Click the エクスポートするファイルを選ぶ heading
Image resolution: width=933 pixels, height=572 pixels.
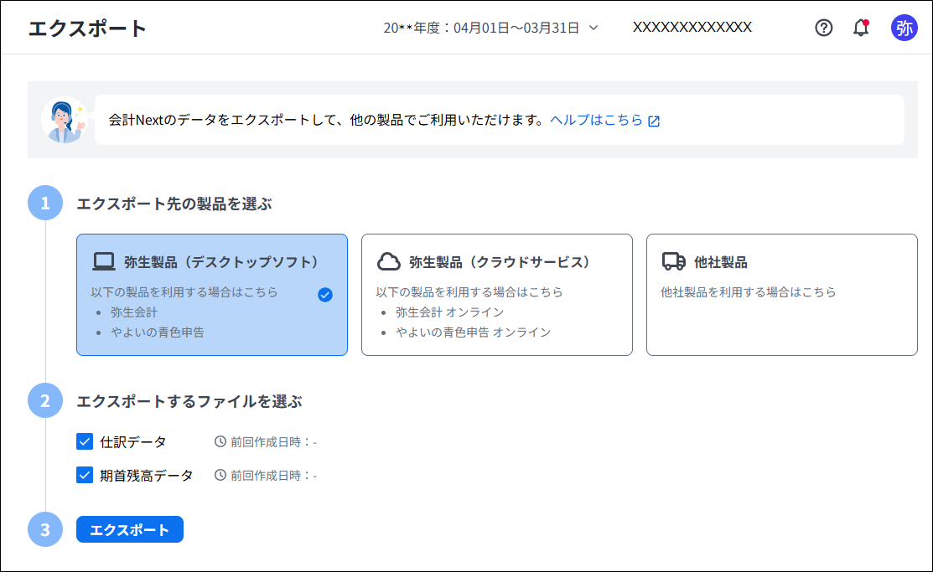(189, 401)
